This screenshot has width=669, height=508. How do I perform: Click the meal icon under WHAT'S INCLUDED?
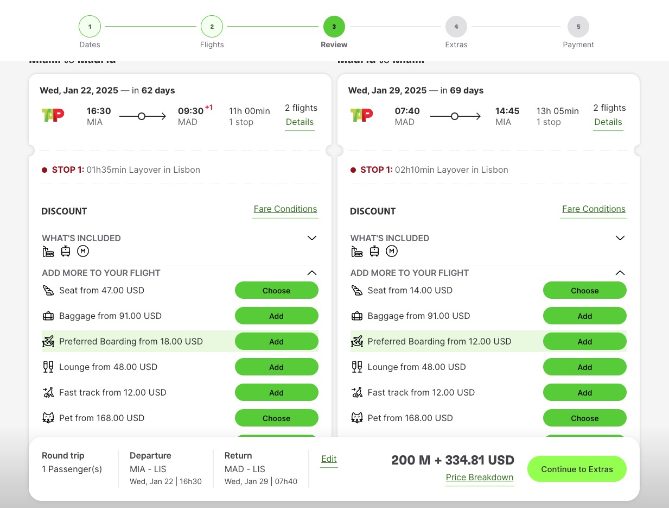click(83, 251)
